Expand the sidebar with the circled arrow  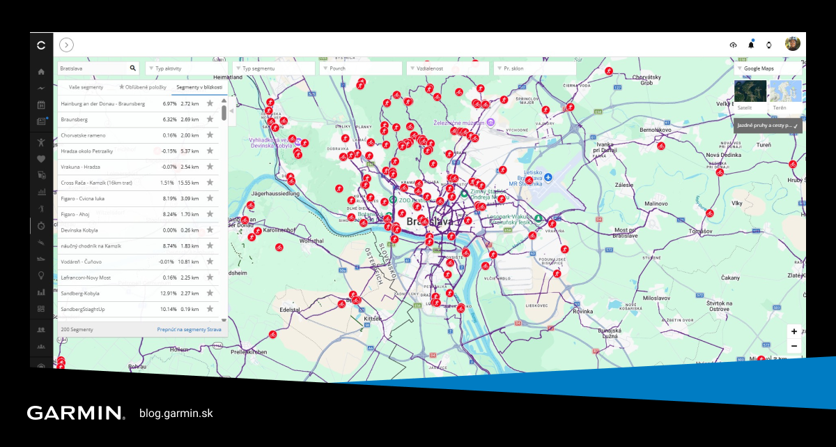click(x=66, y=45)
